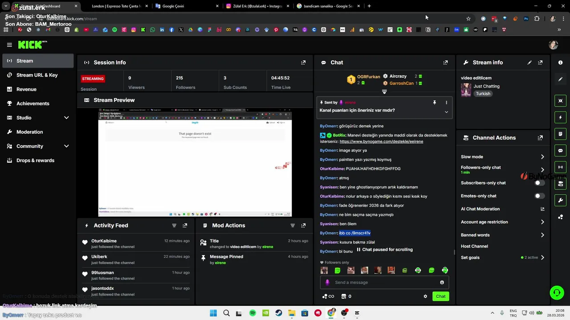This screenshot has width=570, height=320.
Task: Open new browser tab plus button
Action: click(369, 6)
